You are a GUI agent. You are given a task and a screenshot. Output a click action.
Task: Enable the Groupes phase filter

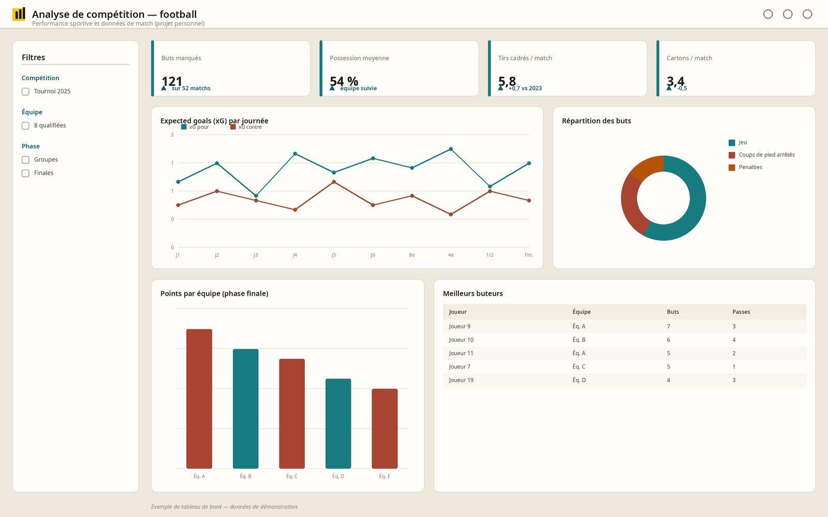pos(25,160)
